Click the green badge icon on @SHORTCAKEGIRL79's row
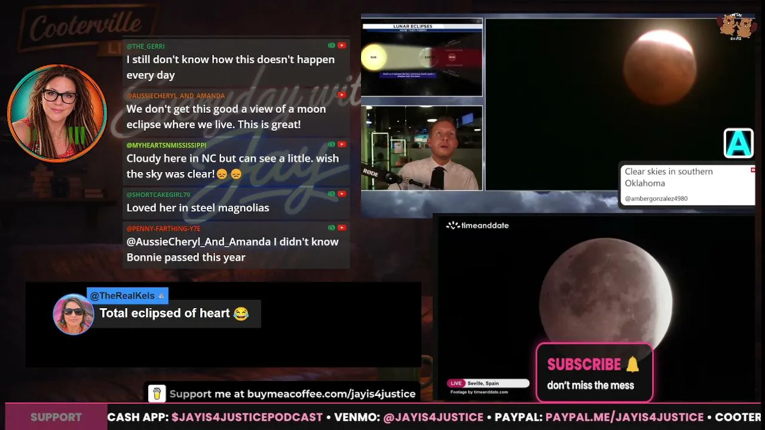The image size is (765, 430). pyautogui.click(x=331, y=194)
